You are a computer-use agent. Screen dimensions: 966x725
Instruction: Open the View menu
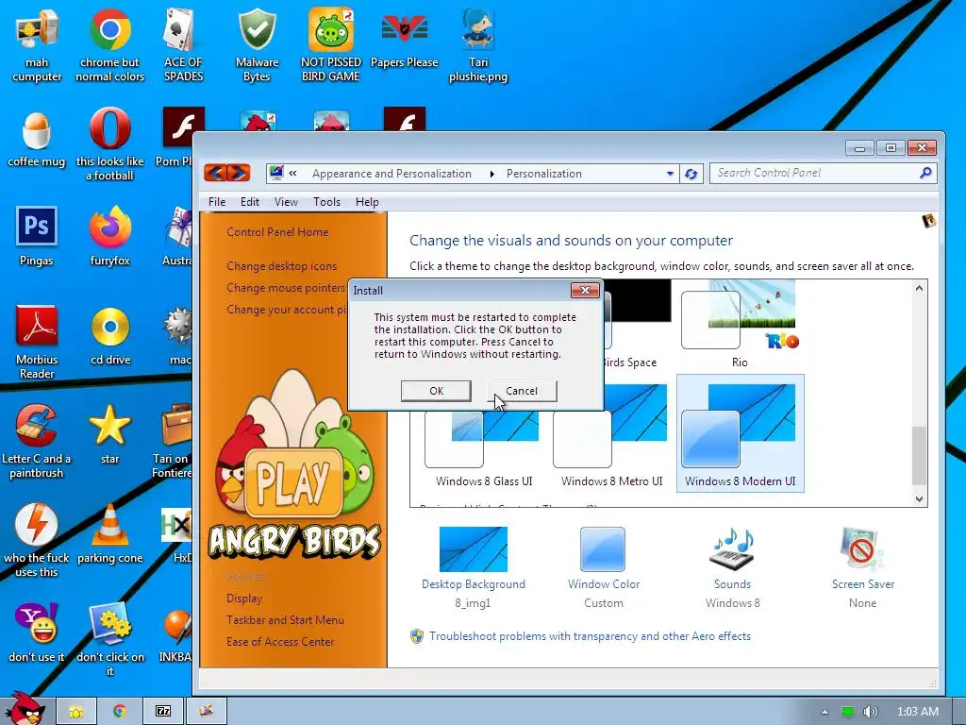[x=286, y=202]
